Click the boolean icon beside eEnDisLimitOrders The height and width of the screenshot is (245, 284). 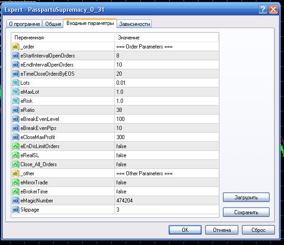coord(16,146)
